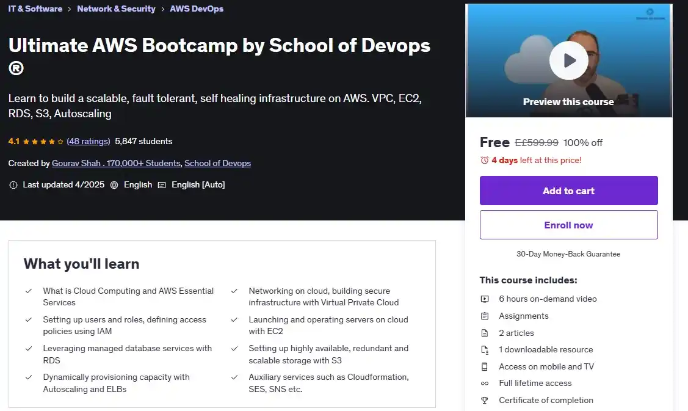The image size is (688, 411).
Task: Click the Preview this course caption
Action: point(569,102)
